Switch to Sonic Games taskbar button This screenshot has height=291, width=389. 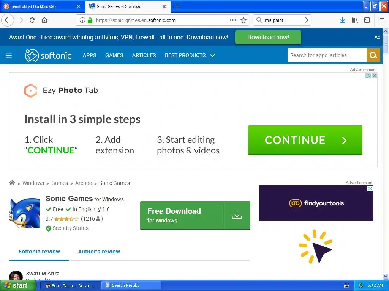point(70,286)
